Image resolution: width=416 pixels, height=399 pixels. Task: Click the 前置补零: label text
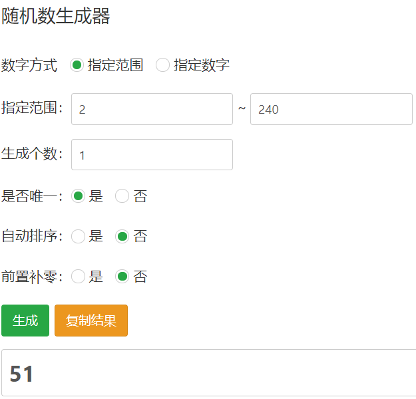pos(32,277)
